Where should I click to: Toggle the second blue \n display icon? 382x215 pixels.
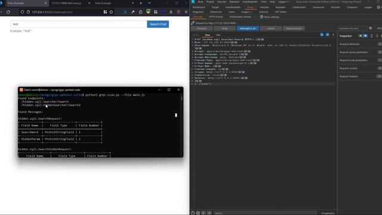coord(328,35)
